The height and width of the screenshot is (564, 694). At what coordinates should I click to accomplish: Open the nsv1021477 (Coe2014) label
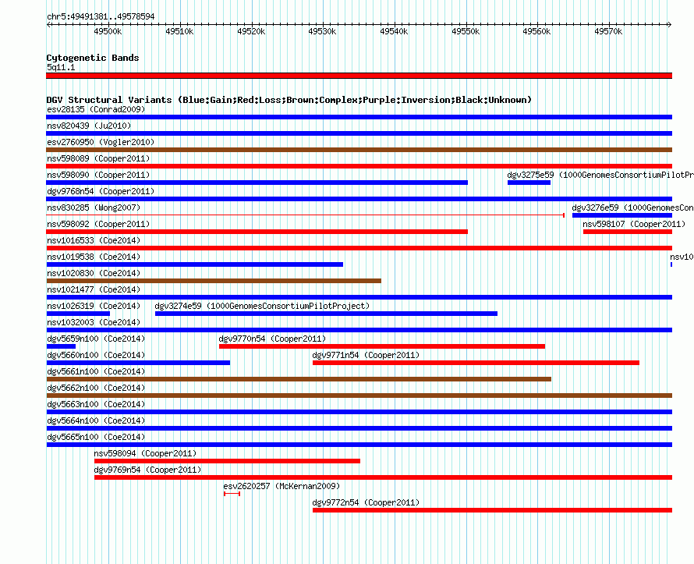tap(94, 289)
